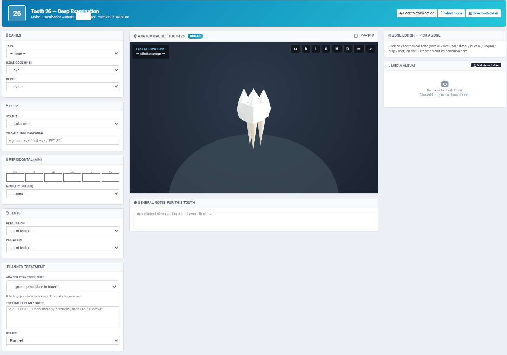Open the Pulp Status dropdown
Screen dimensions: 507x355
63,124
